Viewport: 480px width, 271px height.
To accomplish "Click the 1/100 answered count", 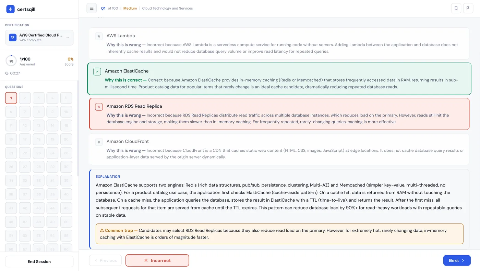I will pyautogui.click(x=25, y=59).
